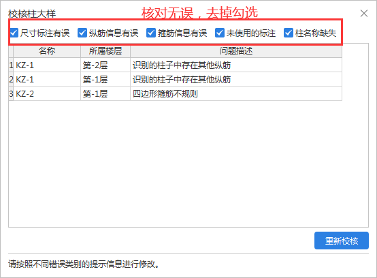
Task: Select row 1 name cell KZ-1
Action: click(x=47, y=65)
